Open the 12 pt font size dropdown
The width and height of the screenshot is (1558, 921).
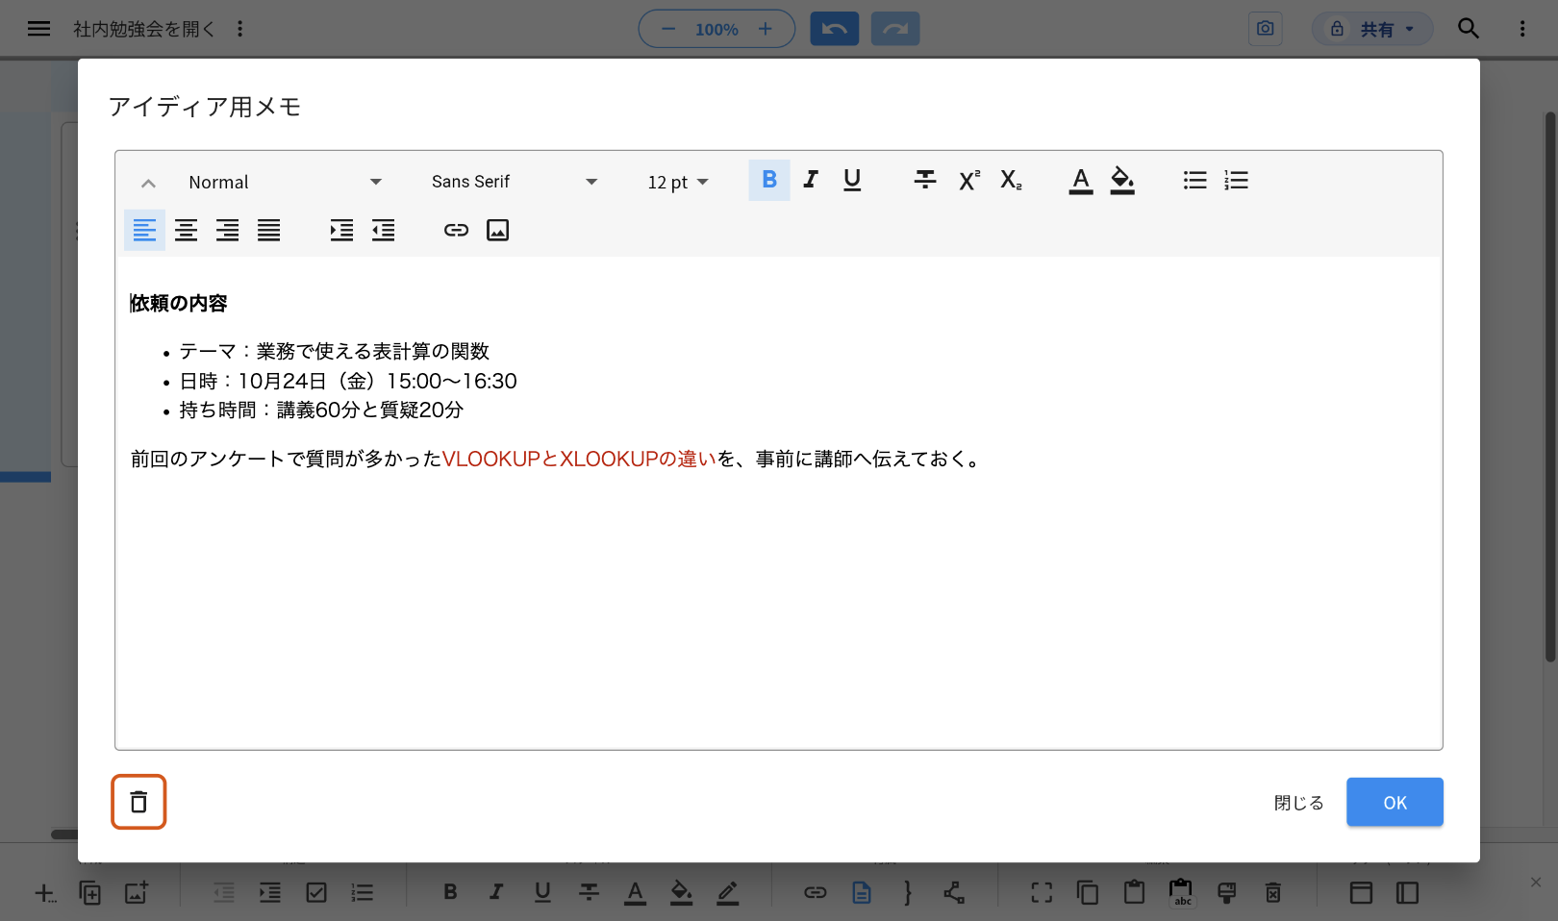[x=678, y=182]
